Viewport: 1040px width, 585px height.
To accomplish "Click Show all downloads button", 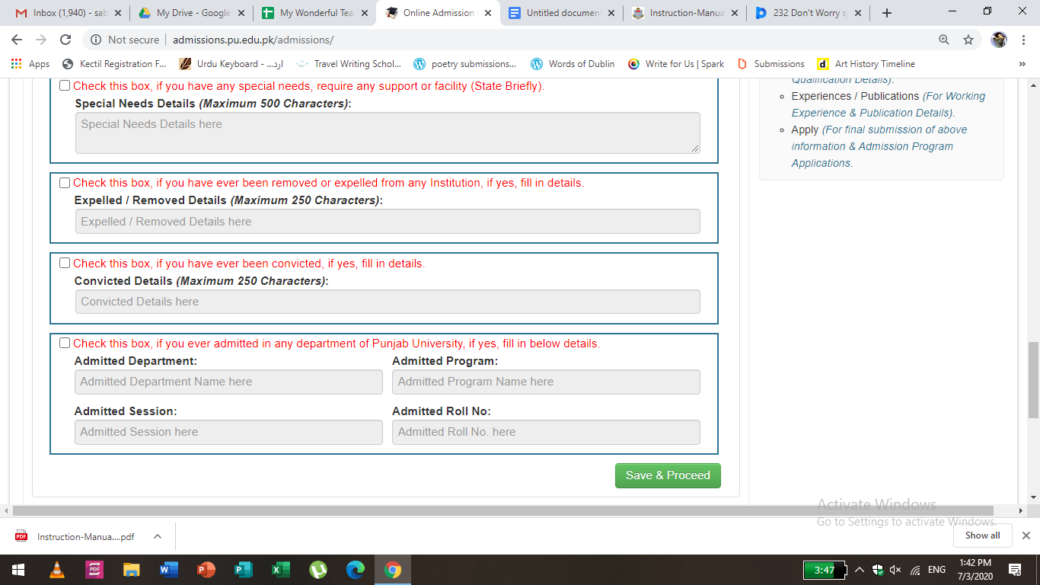I will (982, 535).
